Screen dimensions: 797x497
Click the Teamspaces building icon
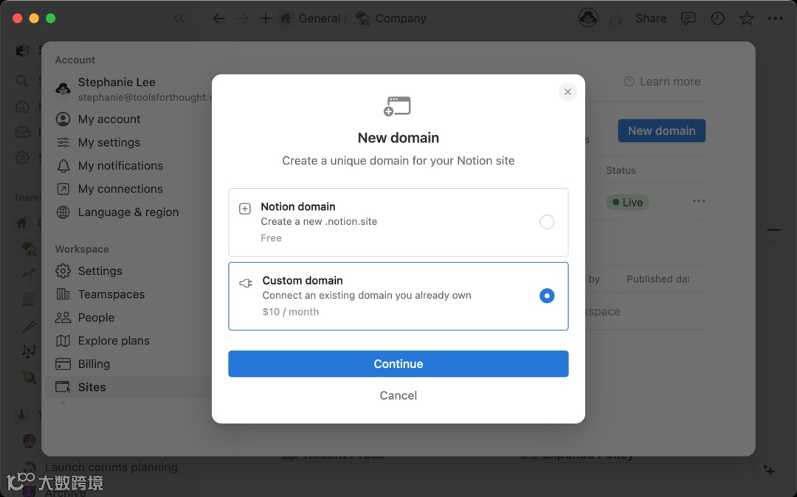[63, 294]
